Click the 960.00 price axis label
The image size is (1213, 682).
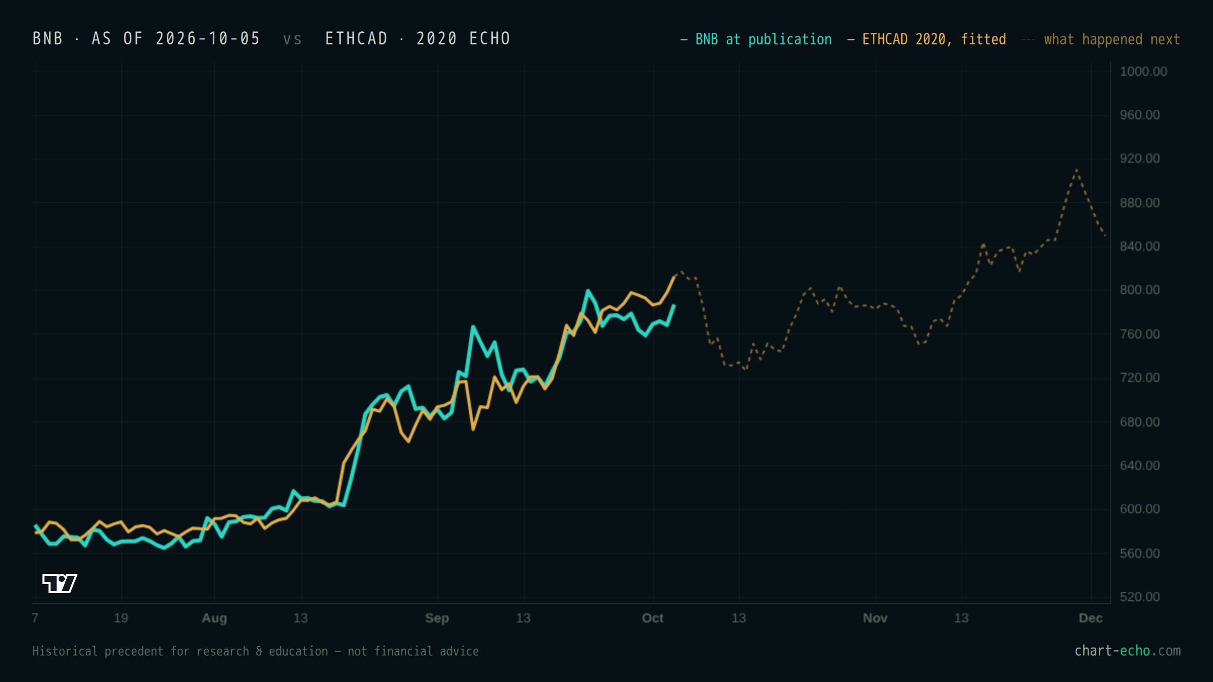[1140, 115]
